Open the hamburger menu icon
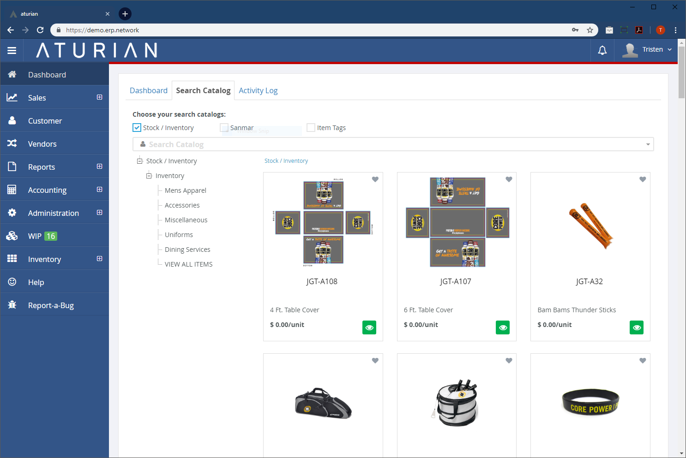 pyautogui.click(x=12, y=50)
